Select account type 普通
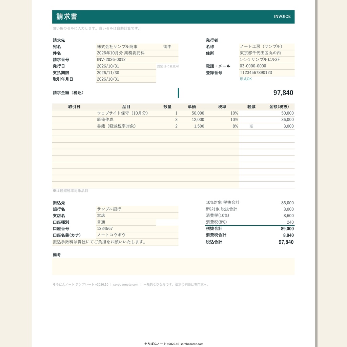Screen dimensions: 347x347 click(x=126, y=222)
